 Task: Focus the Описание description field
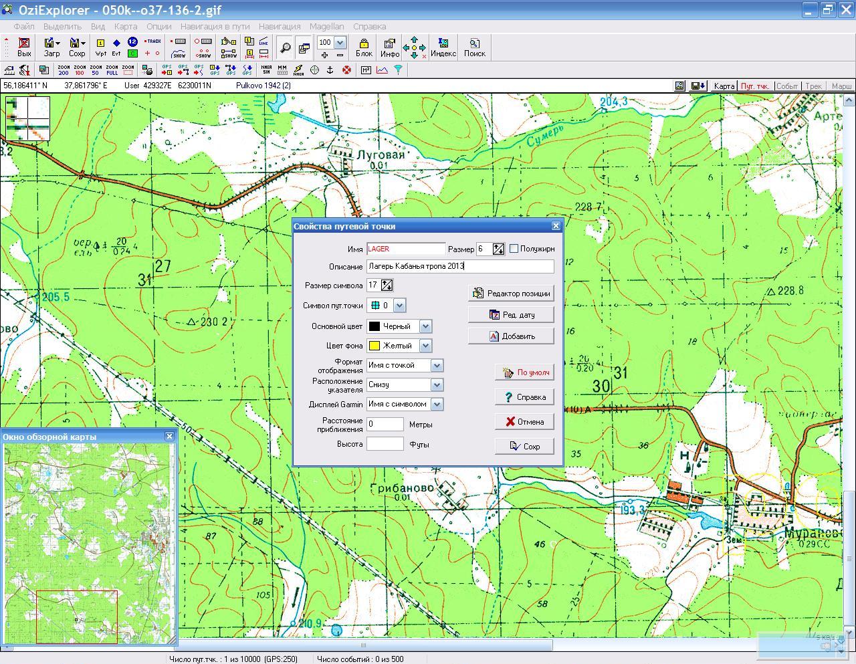[x=460, y=266]
